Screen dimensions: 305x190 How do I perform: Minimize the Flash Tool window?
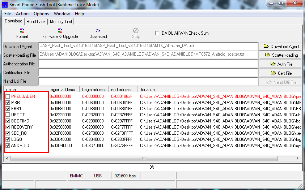click(271, 3)
